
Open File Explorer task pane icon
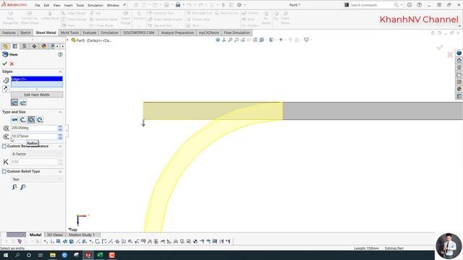[x=459, y=75]
